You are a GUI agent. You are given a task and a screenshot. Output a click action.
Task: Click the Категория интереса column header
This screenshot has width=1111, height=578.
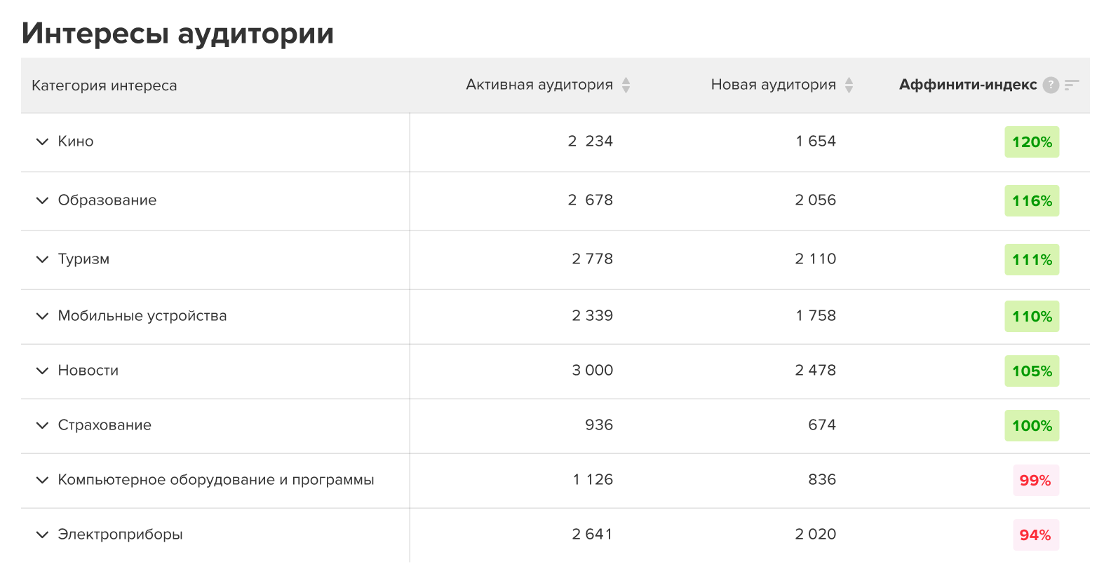coord(105,85)
